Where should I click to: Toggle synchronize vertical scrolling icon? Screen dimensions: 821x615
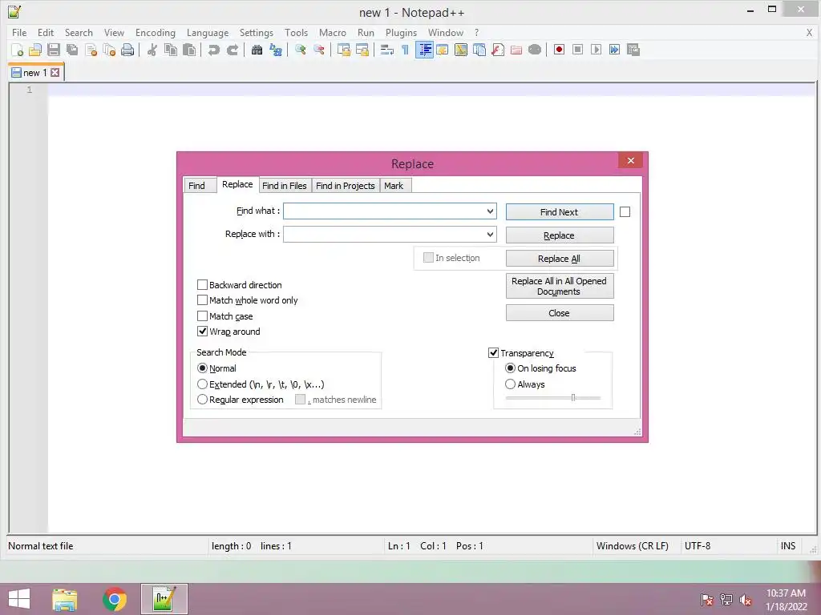(x=343, y=50)
